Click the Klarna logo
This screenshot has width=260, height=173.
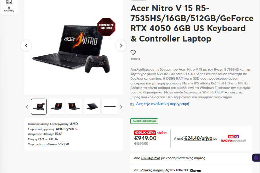click(x=195, y=170)
